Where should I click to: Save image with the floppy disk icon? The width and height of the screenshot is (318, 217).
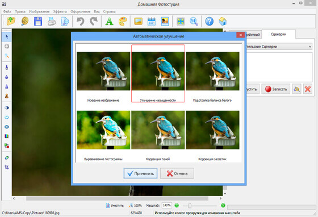(38, 21)
